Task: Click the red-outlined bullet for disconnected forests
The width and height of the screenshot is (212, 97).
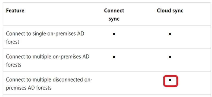Action: [170, 81]
